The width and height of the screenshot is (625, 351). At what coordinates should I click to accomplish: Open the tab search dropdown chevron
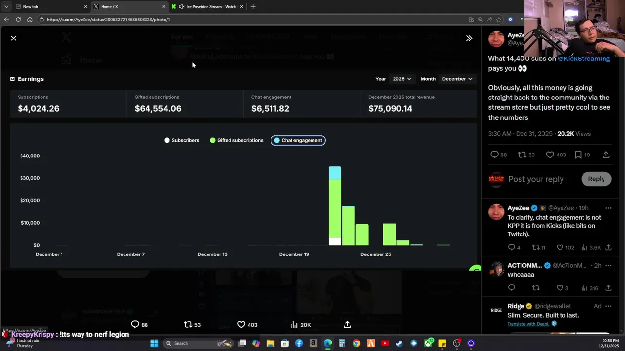(6, 6)
